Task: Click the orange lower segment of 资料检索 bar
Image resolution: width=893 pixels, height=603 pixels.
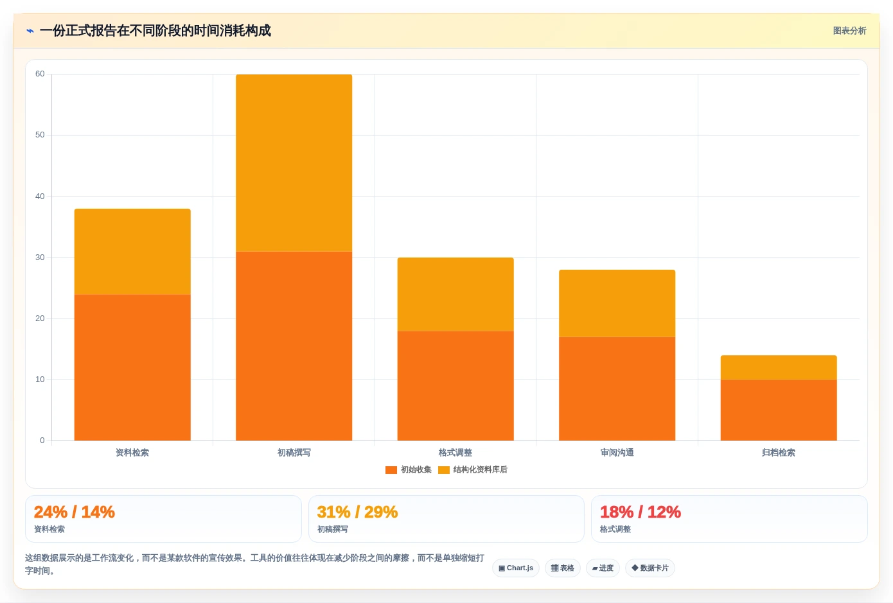Action: 132,367
